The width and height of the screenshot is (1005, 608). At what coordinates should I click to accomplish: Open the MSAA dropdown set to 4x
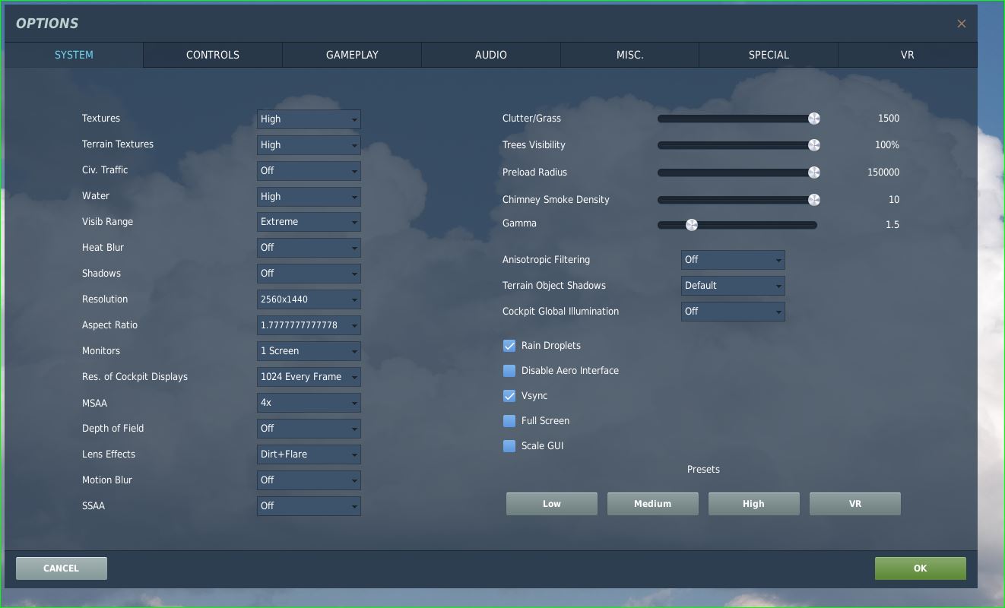(x=309, y=403)
